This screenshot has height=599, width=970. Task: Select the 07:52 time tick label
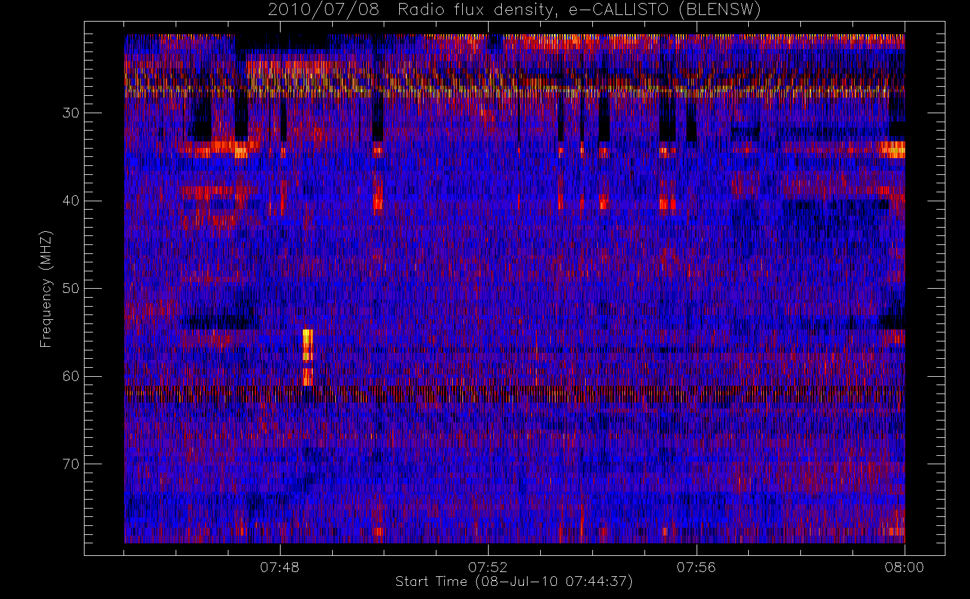(487, 567)
